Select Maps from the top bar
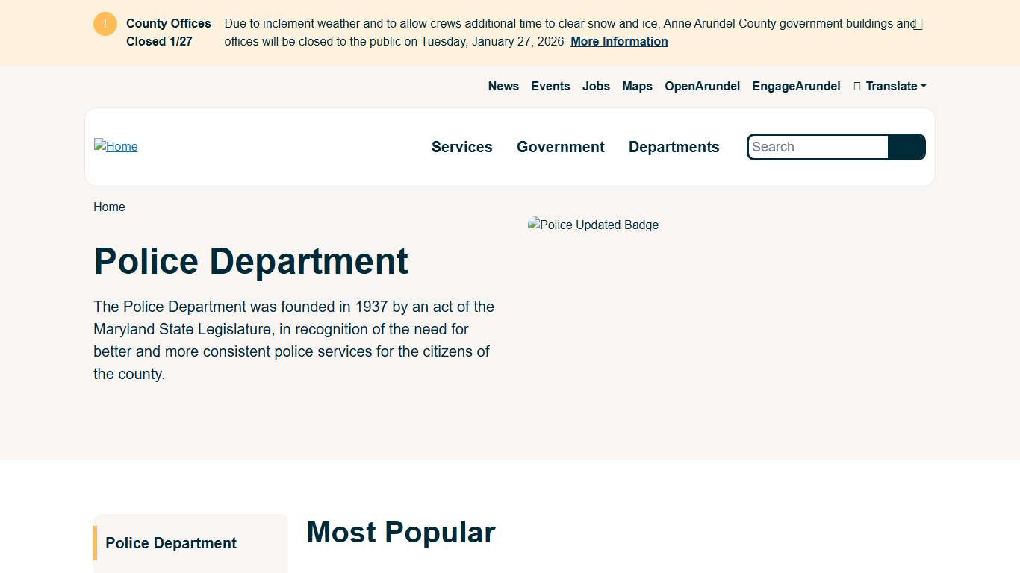 tap(636, 86)
